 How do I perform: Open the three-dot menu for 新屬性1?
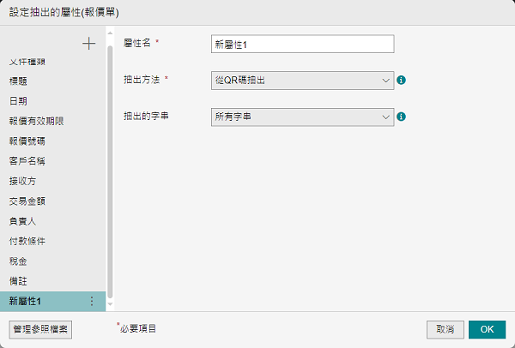(92, 301)
